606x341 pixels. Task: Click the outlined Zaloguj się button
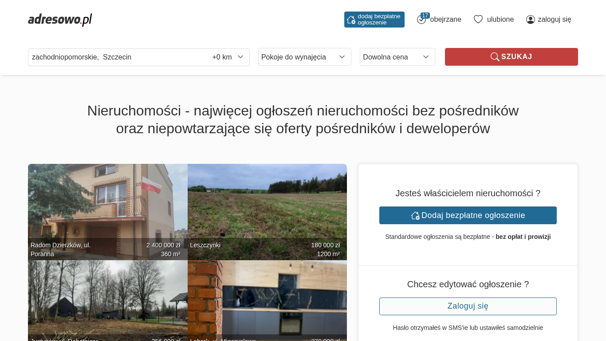point(468,306)
